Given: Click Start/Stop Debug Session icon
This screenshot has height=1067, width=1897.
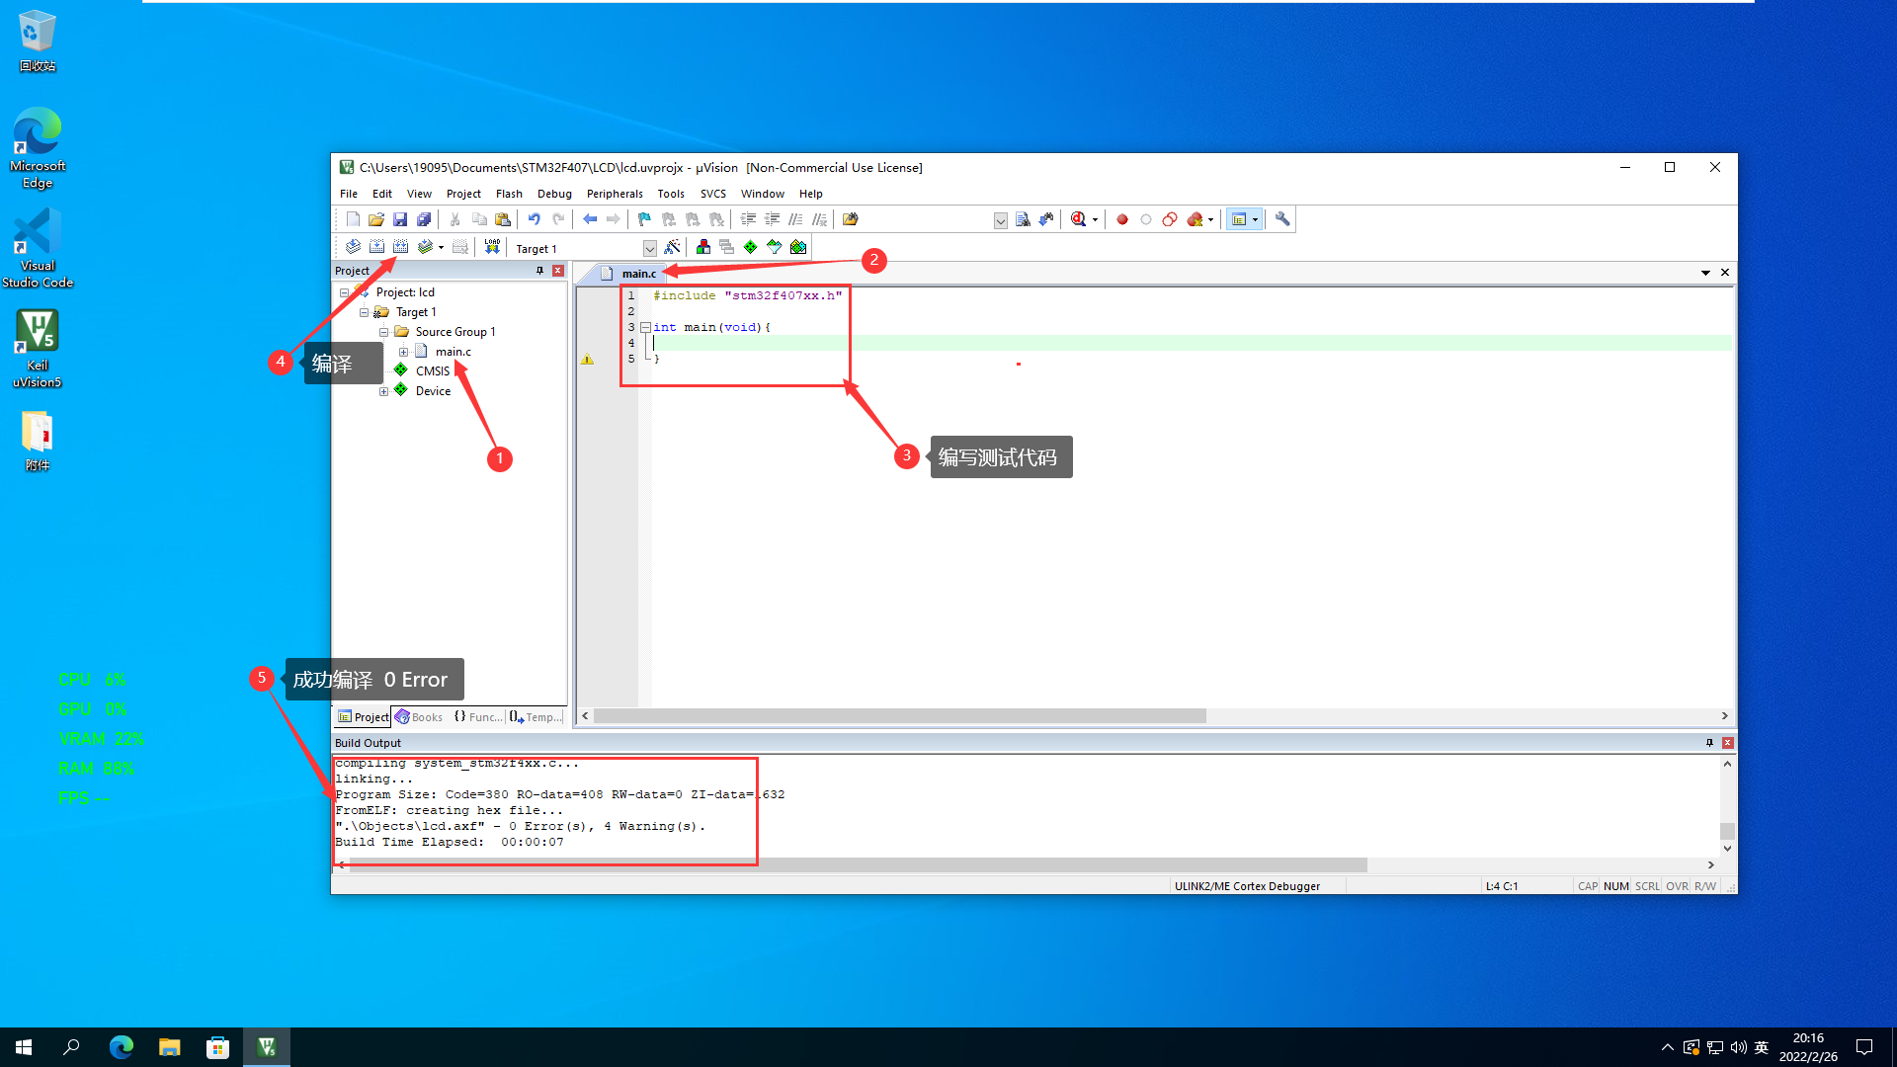Looking at the screenshot, I should 1079,219.
